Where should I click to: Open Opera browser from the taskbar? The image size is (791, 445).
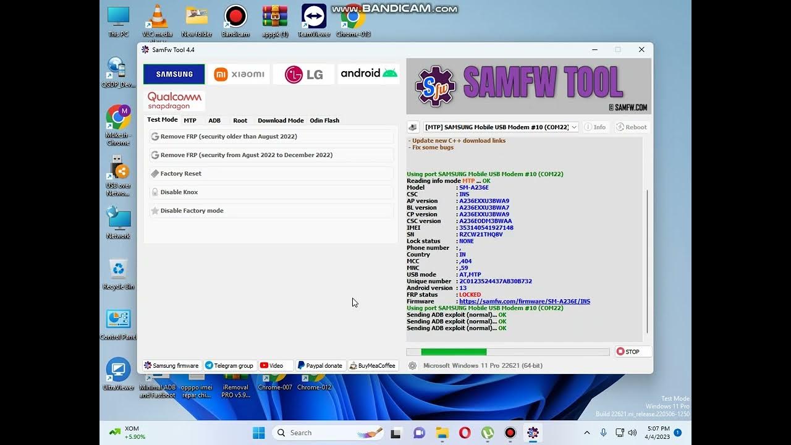(465, 433)
